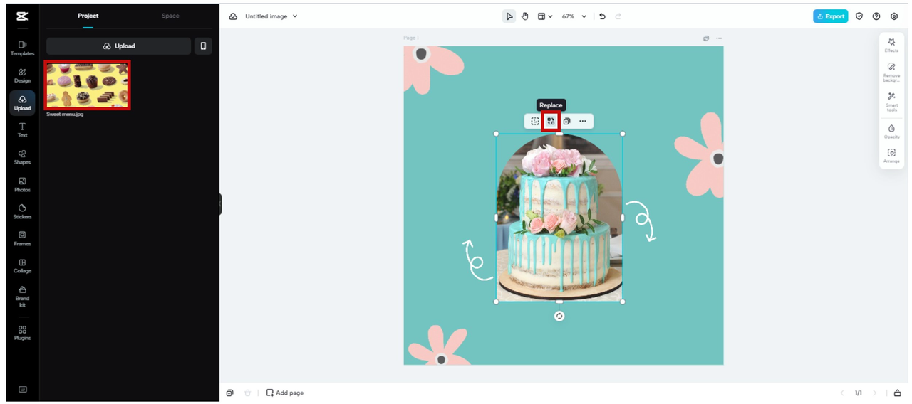Go to the previous page arrow
Image resolution: width=912 pixels, height=404 pixels.
(842, 393)
